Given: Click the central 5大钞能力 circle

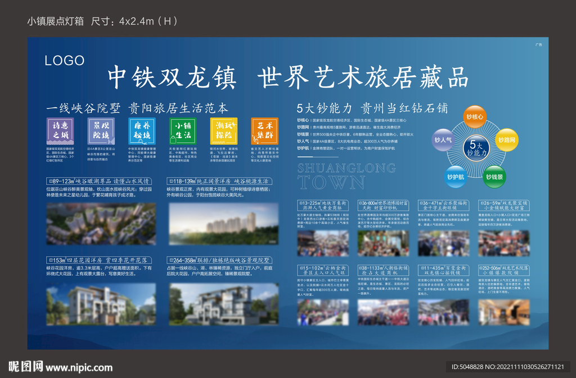Looking at the screenshot, I should pos(476,148).
